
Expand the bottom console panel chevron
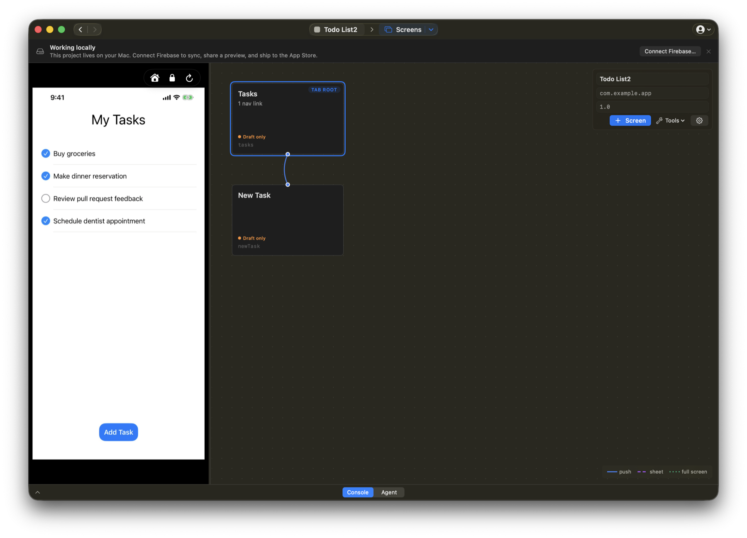38,492
